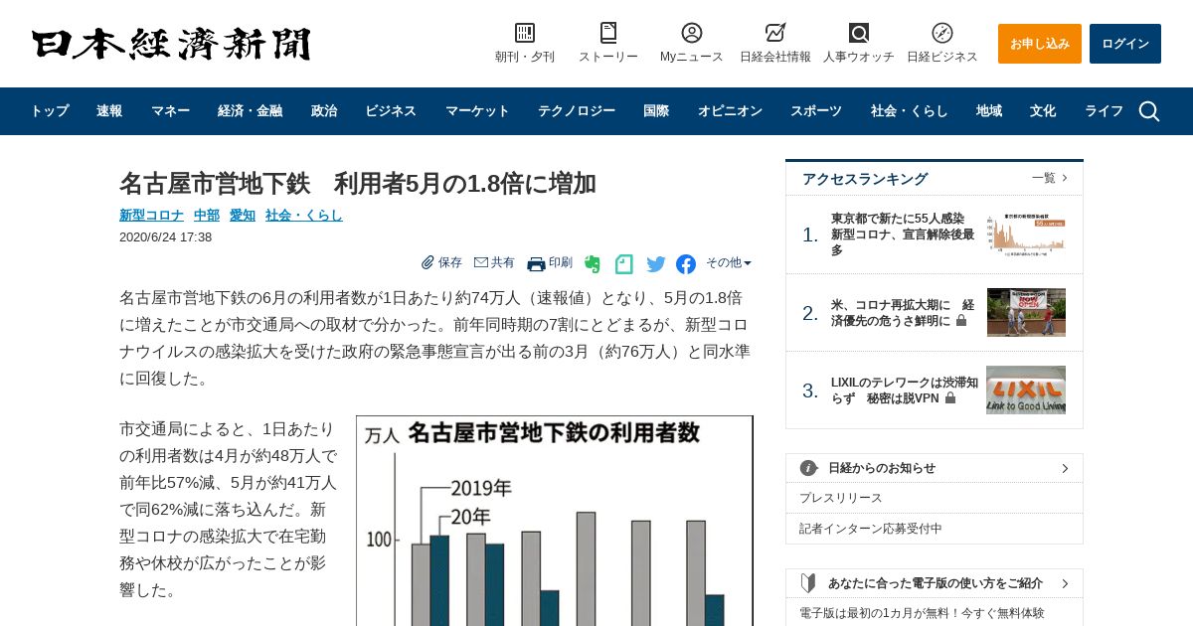Open the 朝刊・夕刊 newspaper icon
Image resolution: width=1193 pixels, height=626 pixels.
pyautogui.click(x=525, y=33)
